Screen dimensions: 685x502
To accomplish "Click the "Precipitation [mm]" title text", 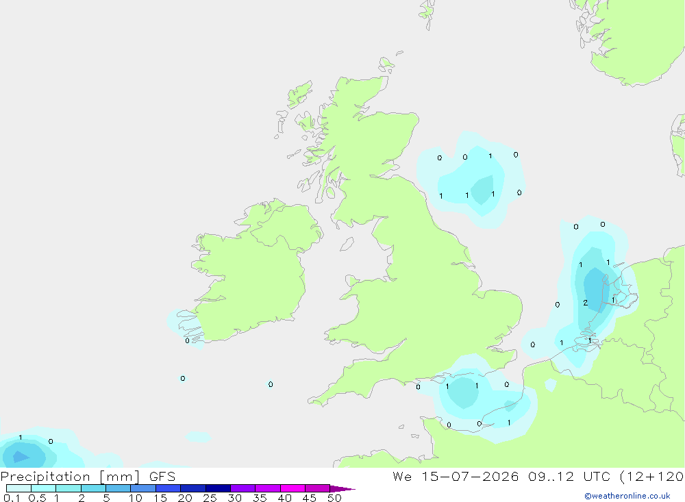I will click(x=70, y=477).
